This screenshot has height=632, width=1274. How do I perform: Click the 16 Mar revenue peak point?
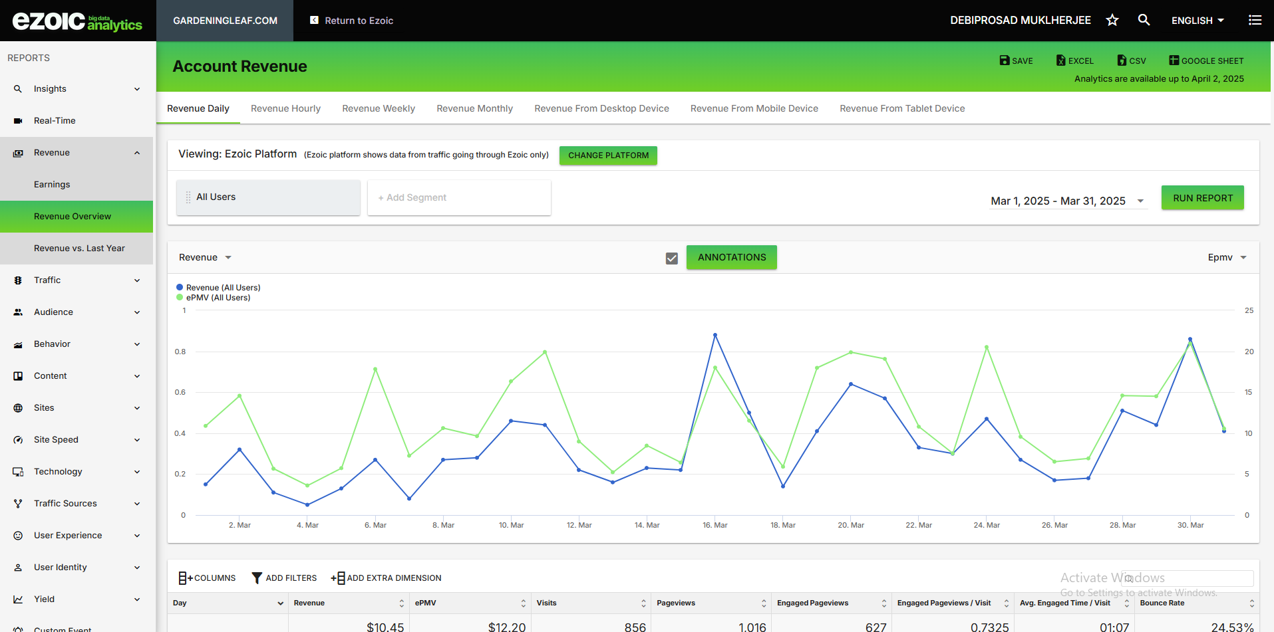coord(715,335)
